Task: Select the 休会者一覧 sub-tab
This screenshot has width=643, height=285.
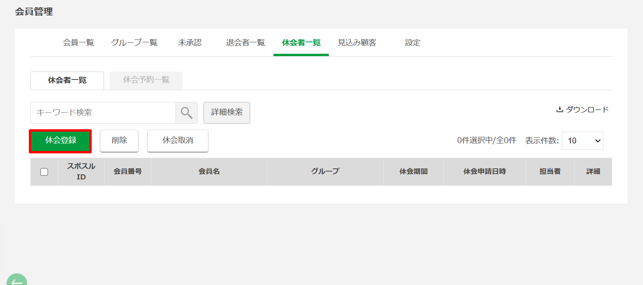Action: coord(67,80)
